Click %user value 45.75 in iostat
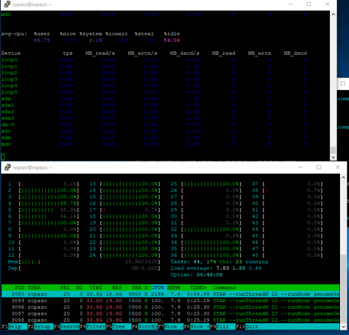This screenshot has height=335, width=349. click(x=42, y=40)
